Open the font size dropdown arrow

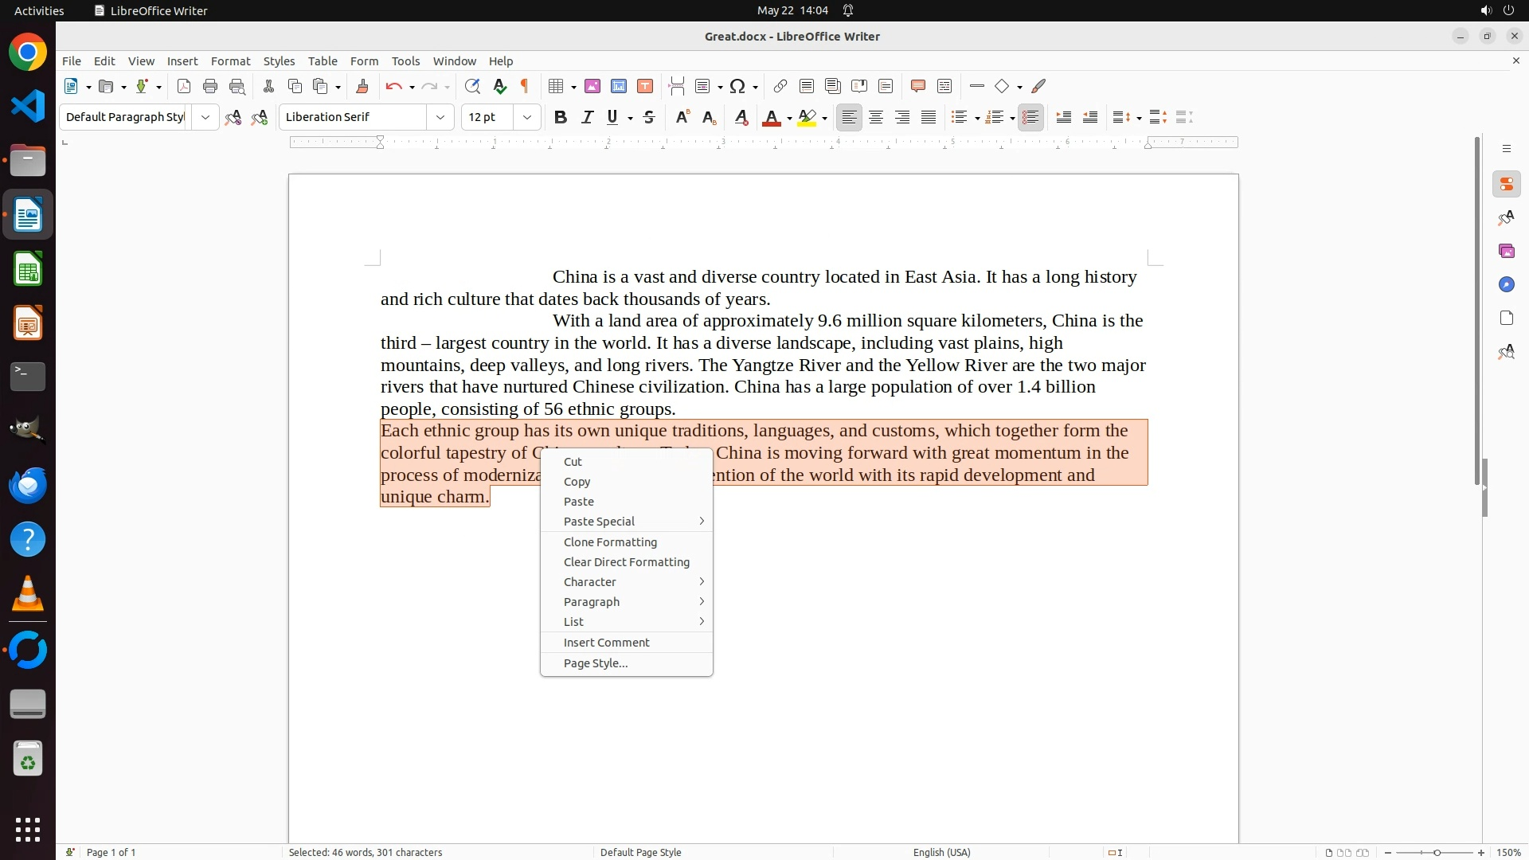527,117
